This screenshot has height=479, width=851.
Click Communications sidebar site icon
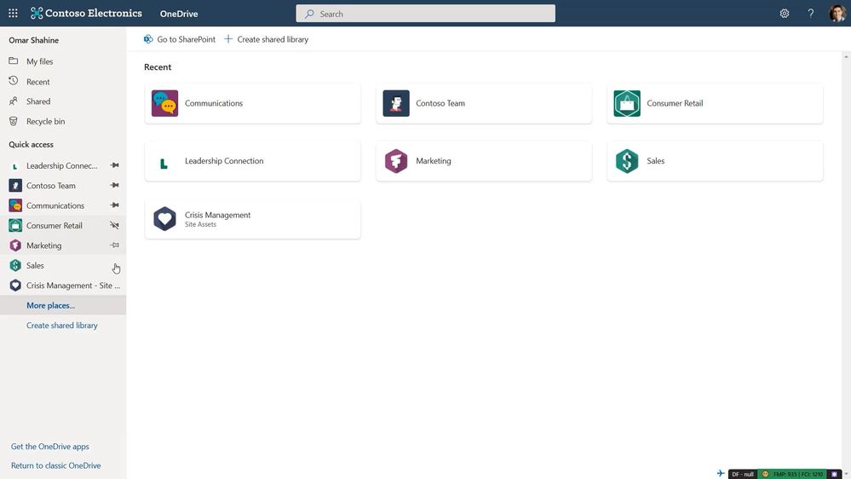[x=15, y=205]
